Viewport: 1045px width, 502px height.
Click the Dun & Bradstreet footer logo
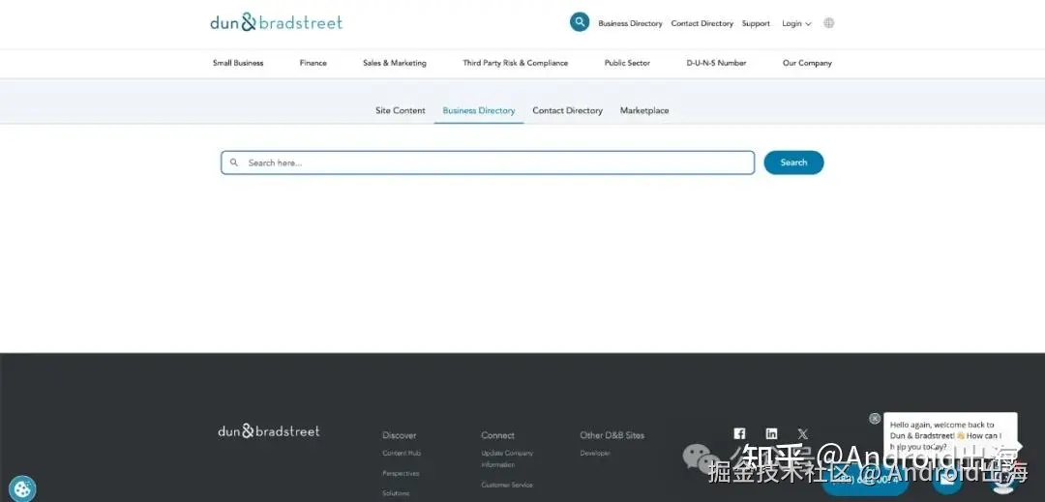pyautogui.click(x=269, y=430)
